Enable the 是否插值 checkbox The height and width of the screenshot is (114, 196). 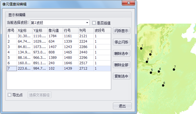coord(94,23)
